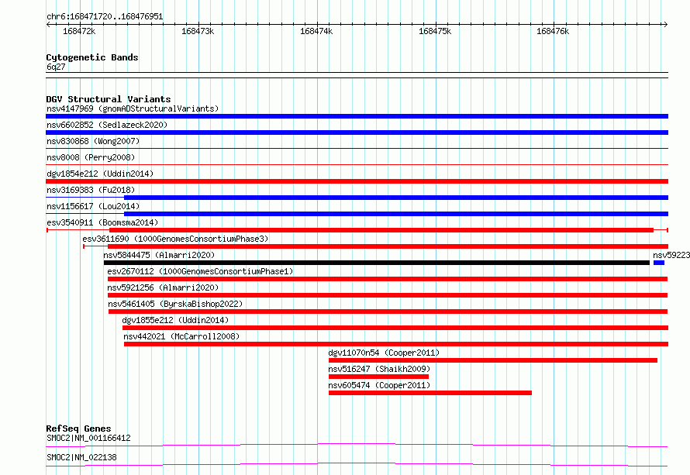Click nsv5461405 (ByrskaBishop2022) label
Image resolution: width=690 pixels, height=475 pixels.
tap(175, 304)
